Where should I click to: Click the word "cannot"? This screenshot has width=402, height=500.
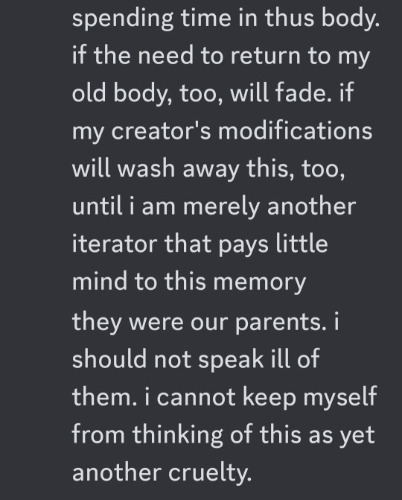[196, 398]
